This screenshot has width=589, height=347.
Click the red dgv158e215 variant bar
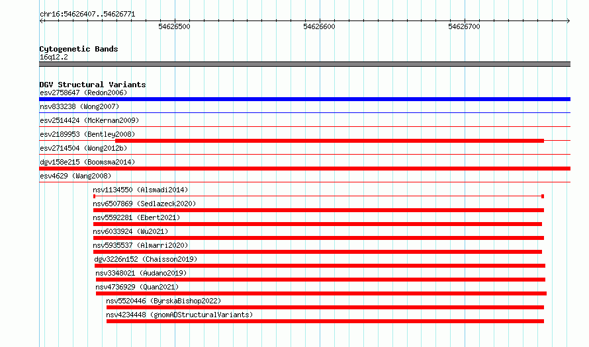tap(304, 169)
